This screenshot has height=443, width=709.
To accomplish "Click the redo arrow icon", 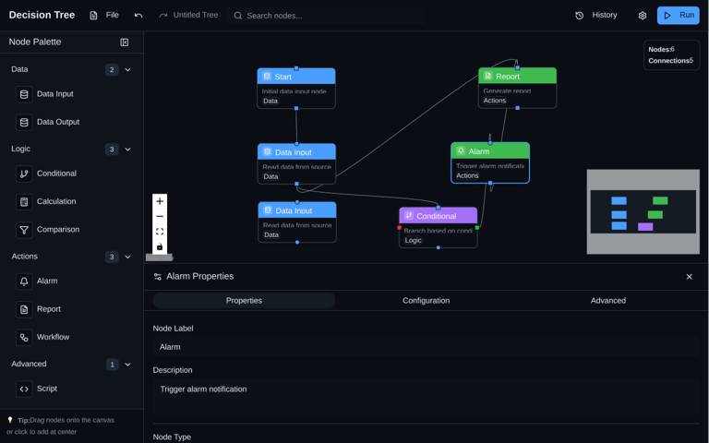I will point(162,16).
